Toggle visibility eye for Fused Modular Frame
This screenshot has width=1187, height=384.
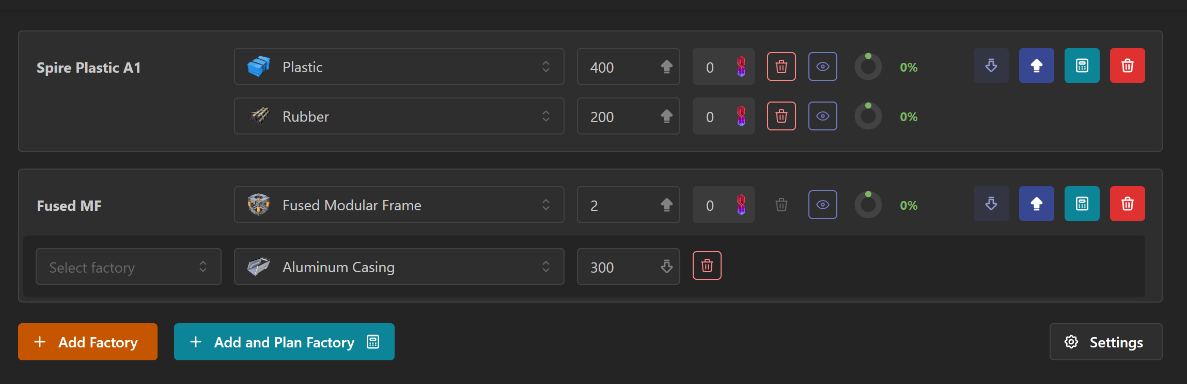(x=822, y=205)
